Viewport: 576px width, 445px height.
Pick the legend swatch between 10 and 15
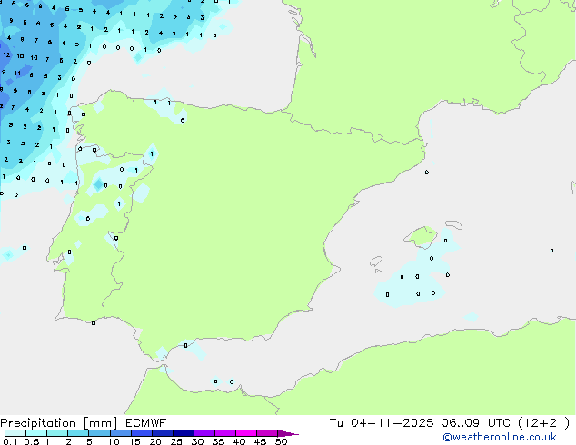click(120, 433)
